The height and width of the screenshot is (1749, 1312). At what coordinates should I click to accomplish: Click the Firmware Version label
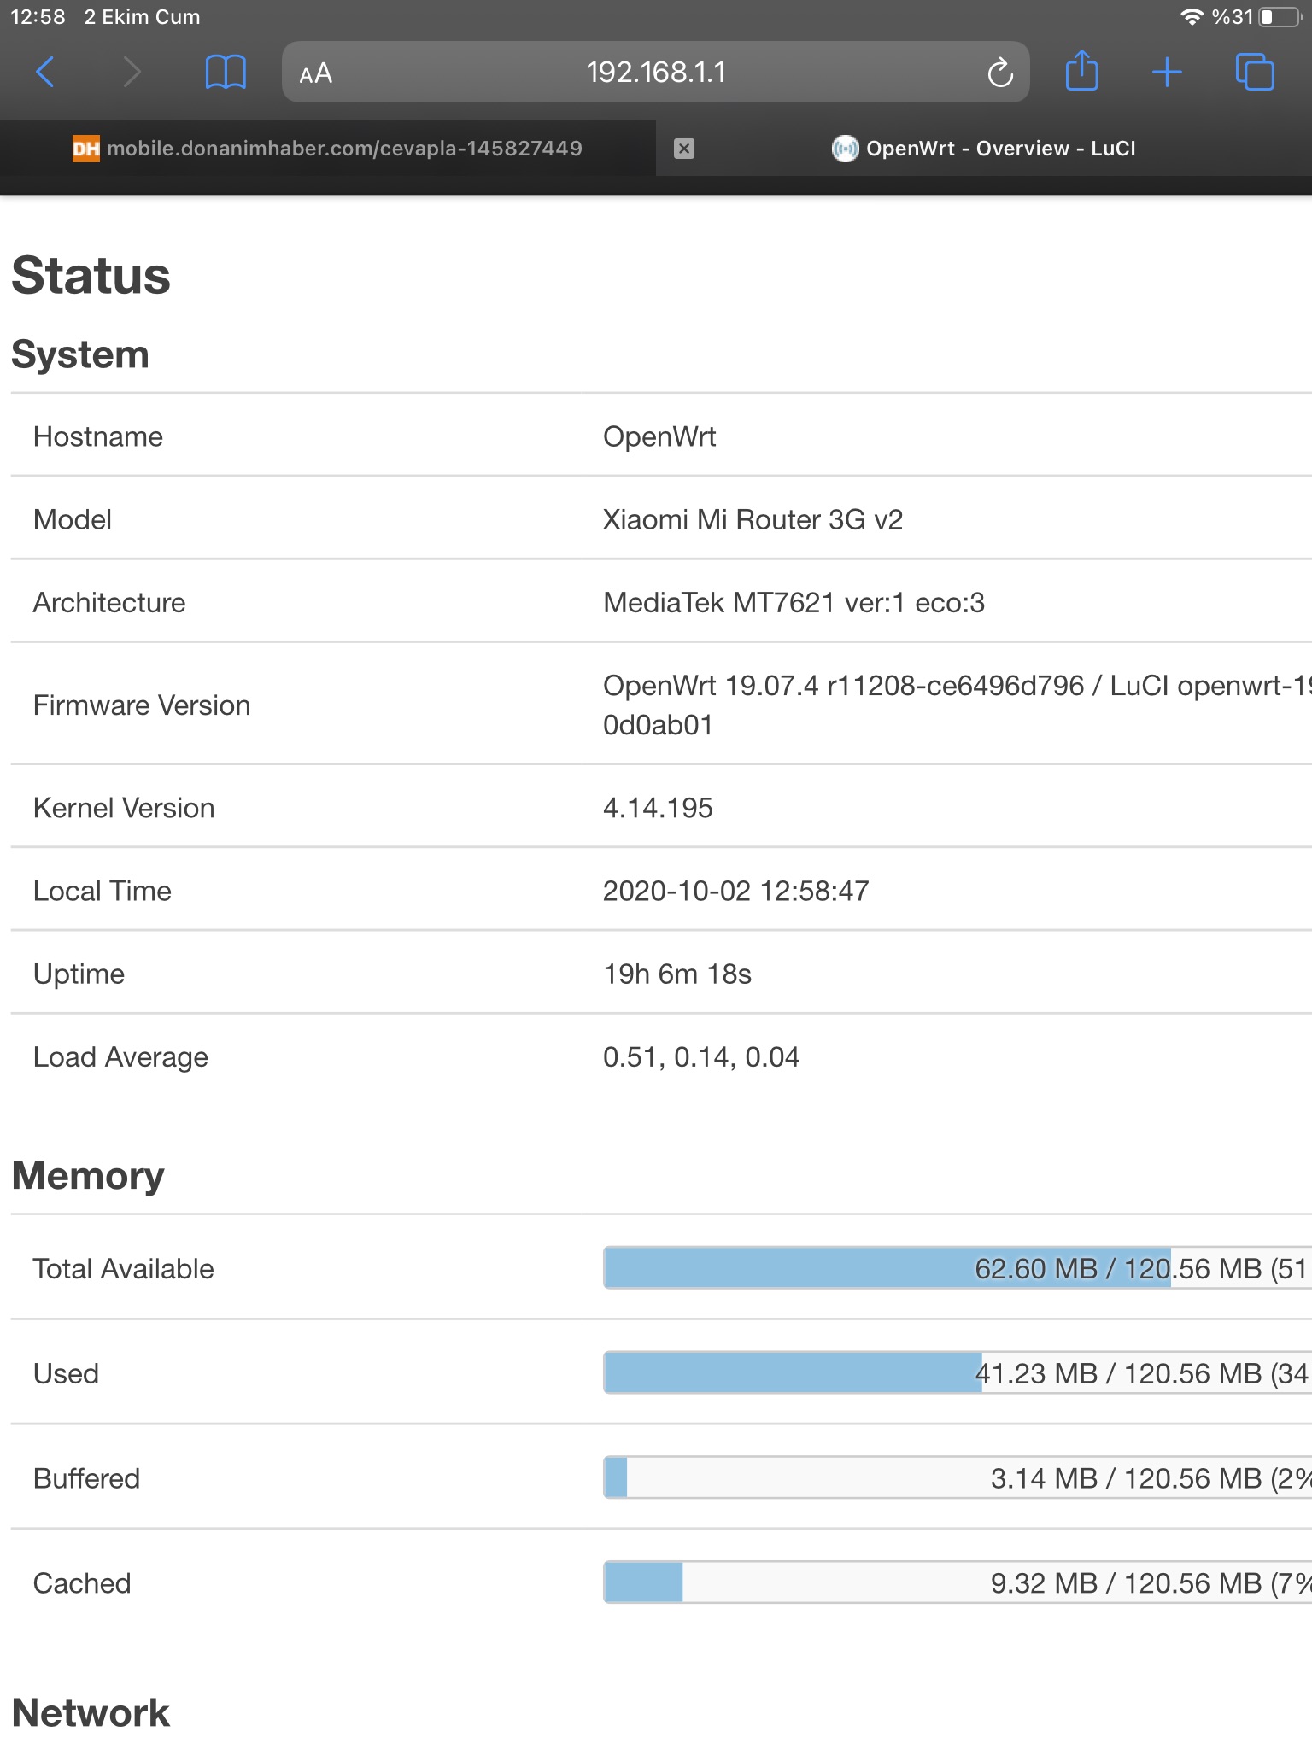pos(142,705)
